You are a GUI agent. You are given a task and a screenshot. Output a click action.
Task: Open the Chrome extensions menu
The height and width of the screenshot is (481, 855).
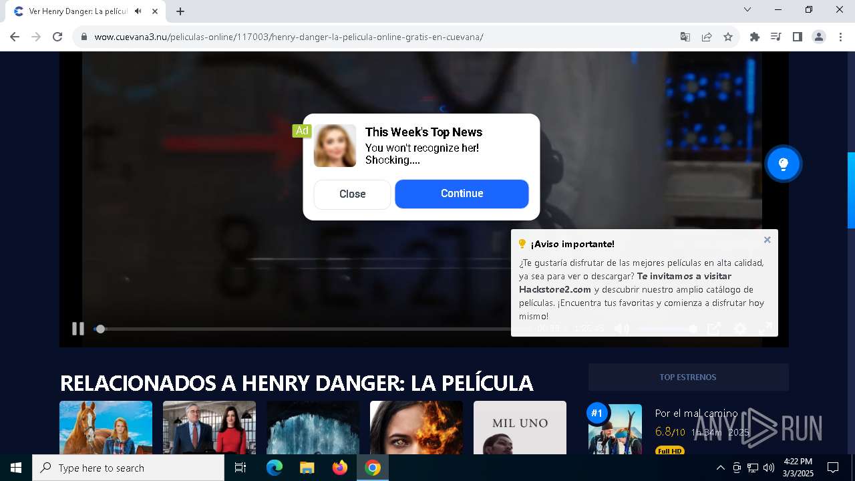coord(755,37)
